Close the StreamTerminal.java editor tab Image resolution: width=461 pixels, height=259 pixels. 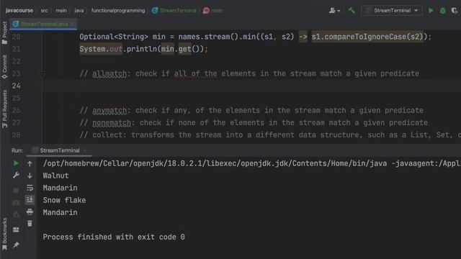point(73,24)
